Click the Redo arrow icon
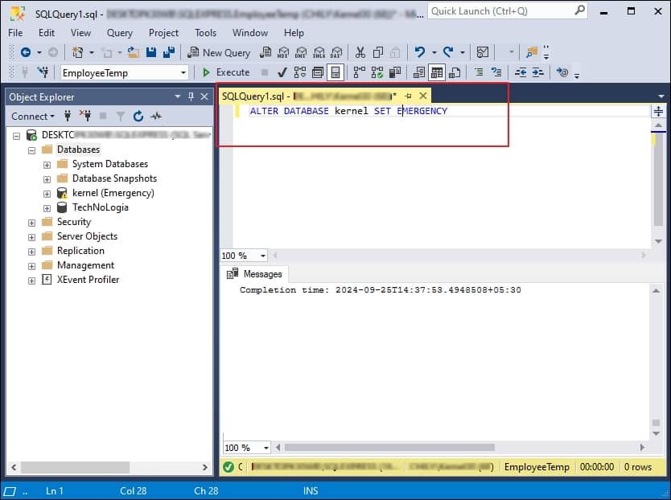This screenshot has width=671, height=500. tap(448, 52)
